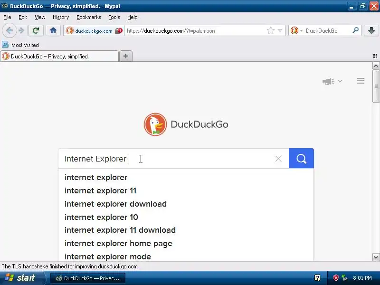Select the DuckDuckGo – Privacy, simplified tab

(x=59, y=57)
